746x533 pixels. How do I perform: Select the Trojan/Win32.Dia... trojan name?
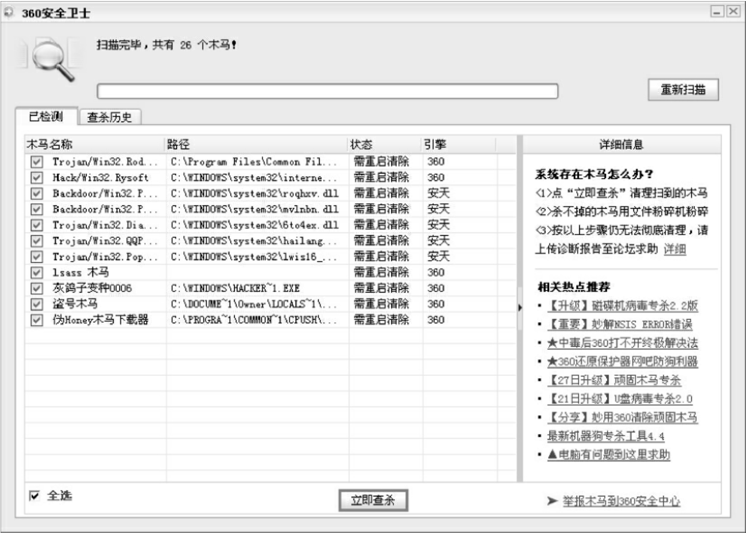(105, 225)
